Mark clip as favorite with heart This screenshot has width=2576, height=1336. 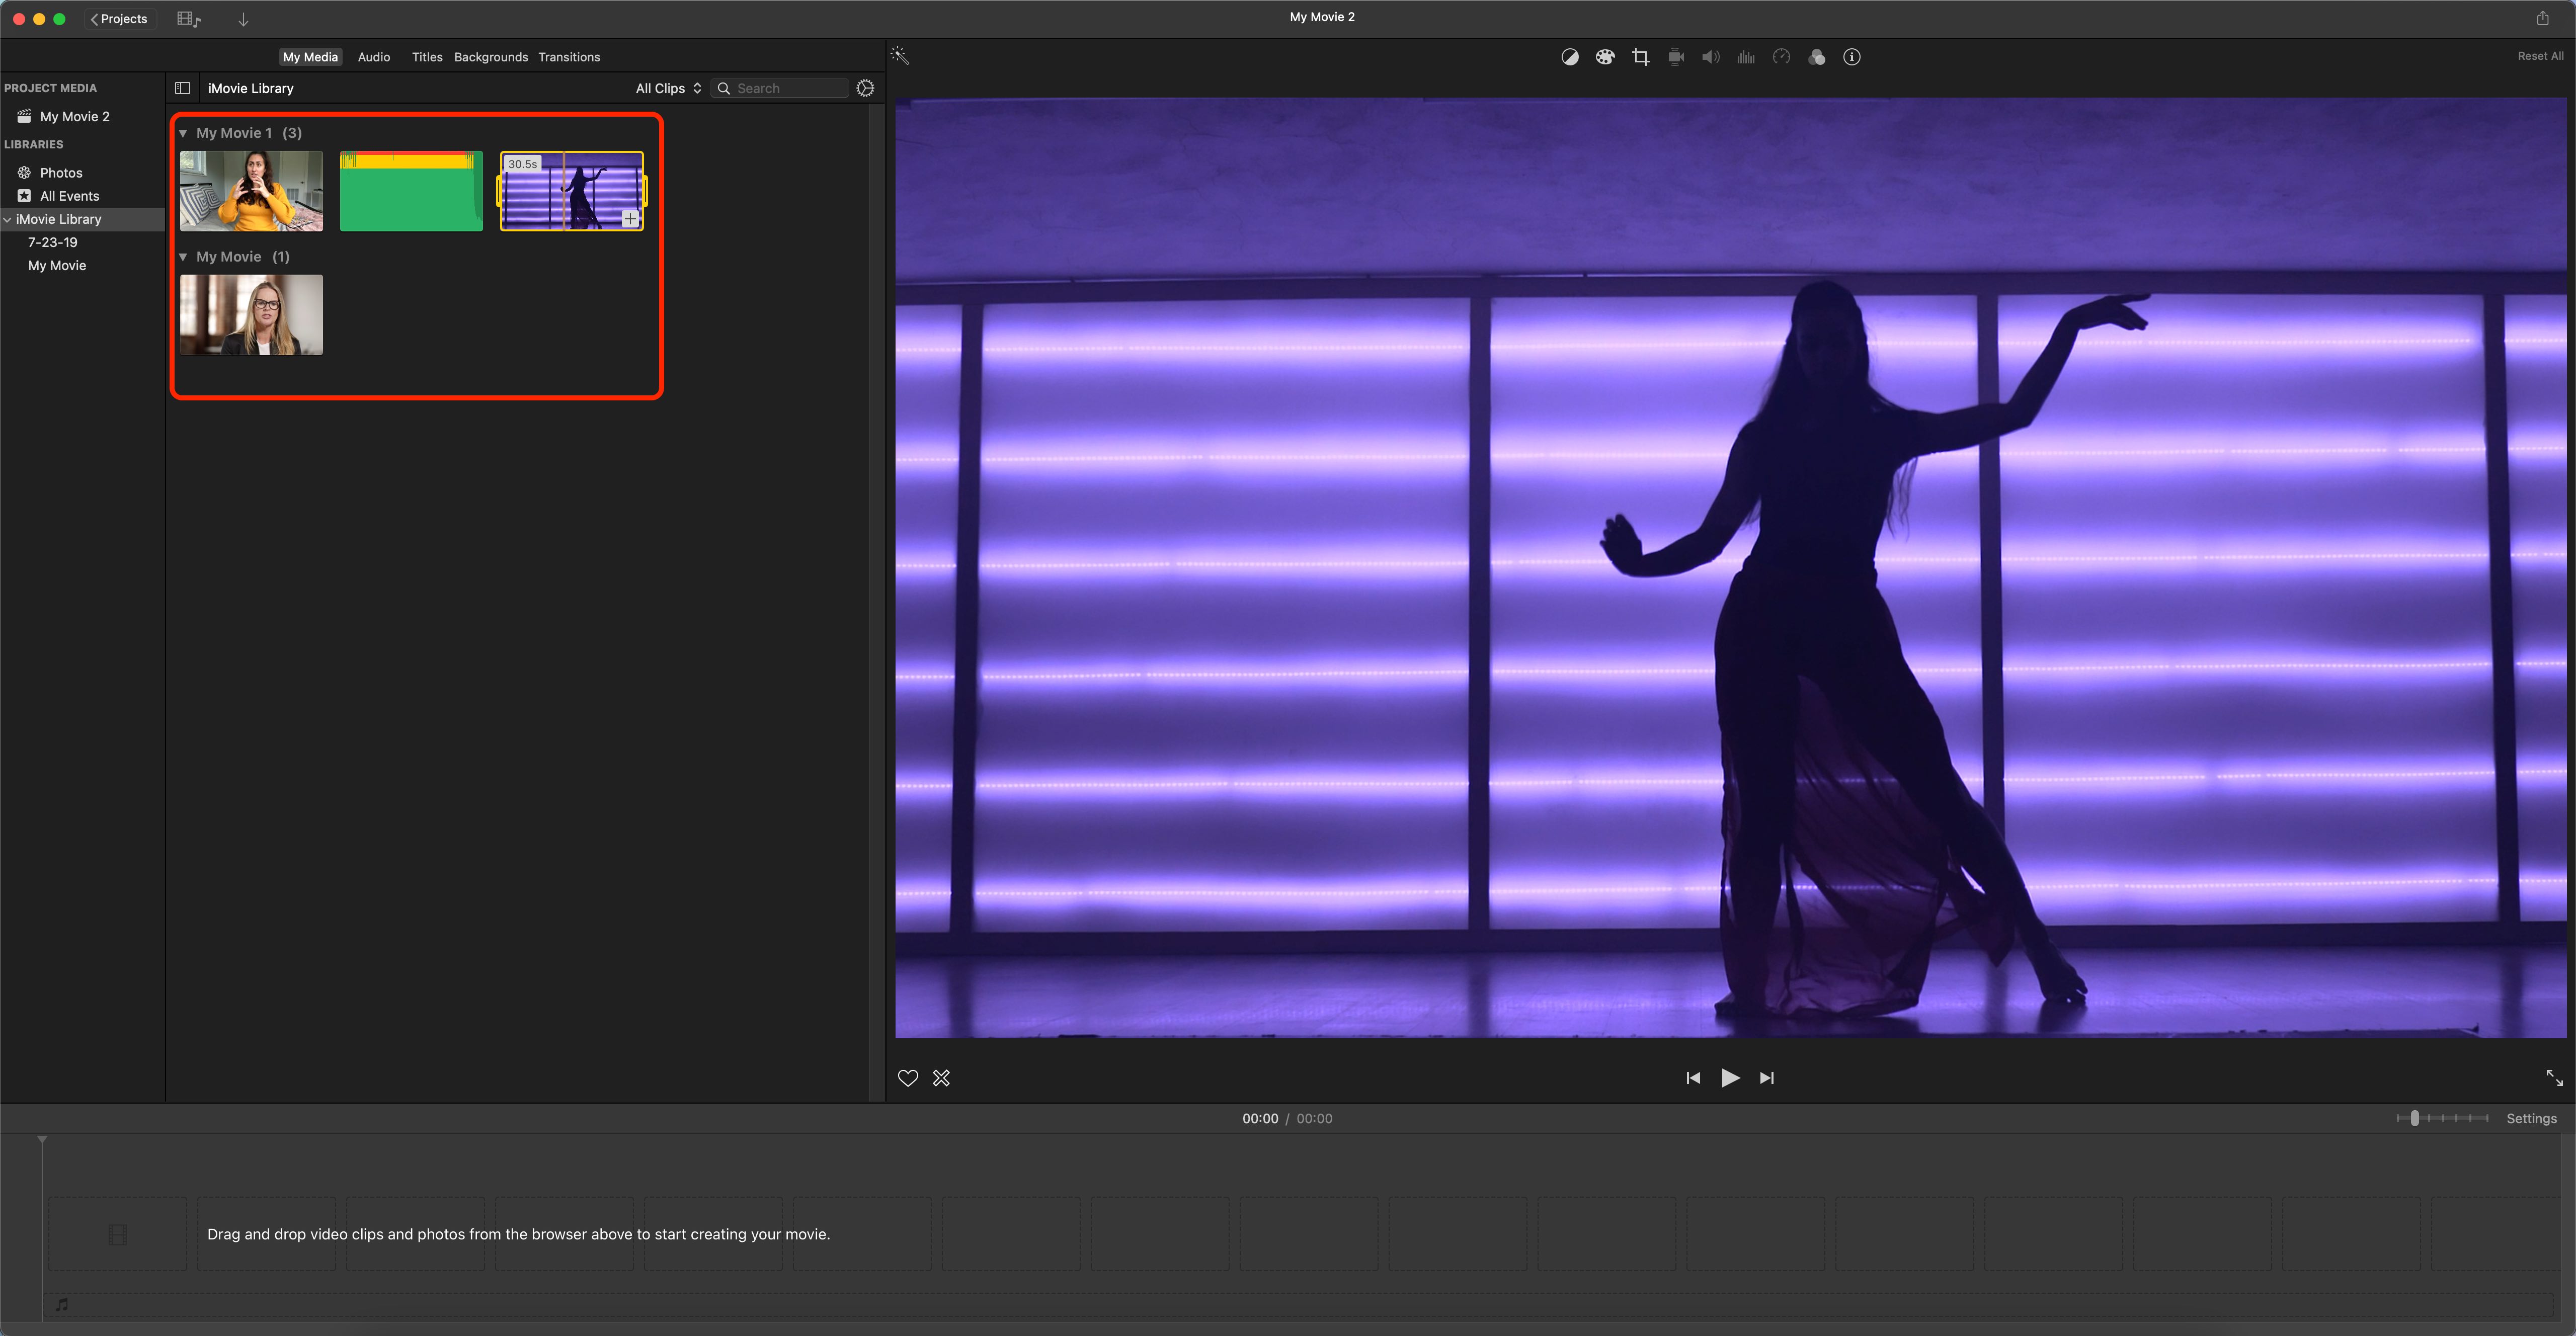point(908,1078)
